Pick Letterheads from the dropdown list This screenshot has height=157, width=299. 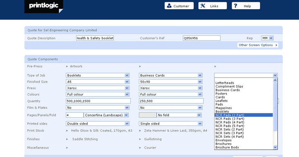pos(225,83)
